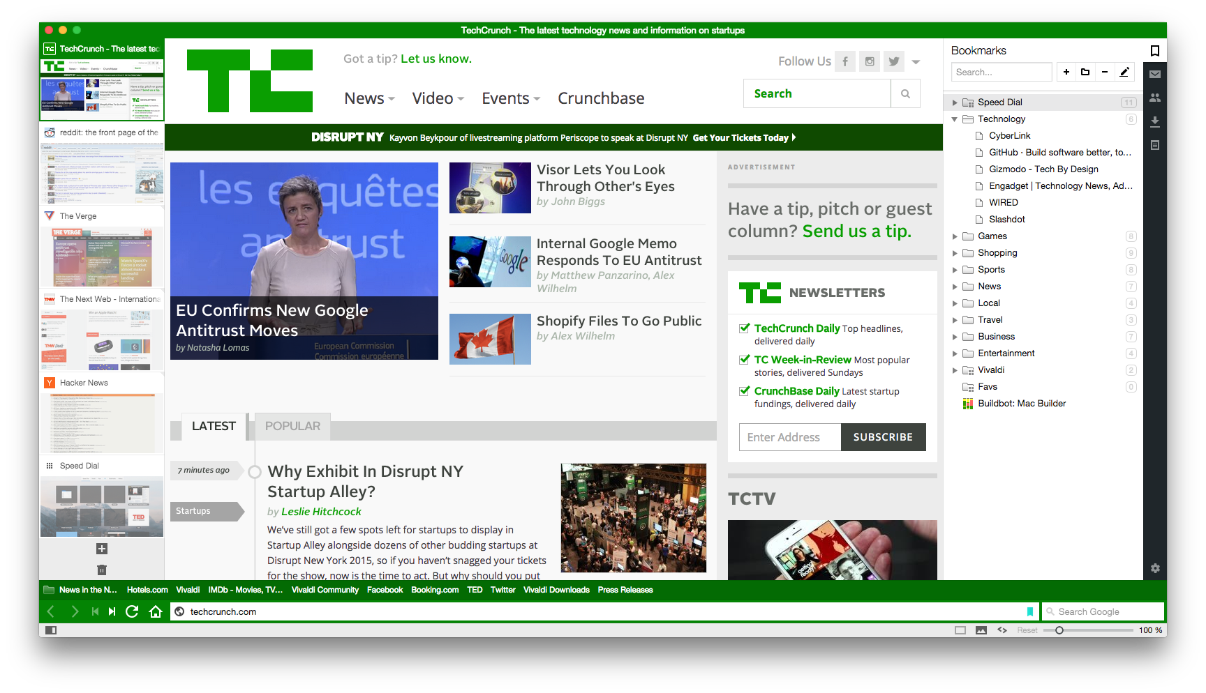The height and width of the screenshot is (693, 1206).
Task: Expand the Travel bookmark folder
Action: (x=955, y=320)
